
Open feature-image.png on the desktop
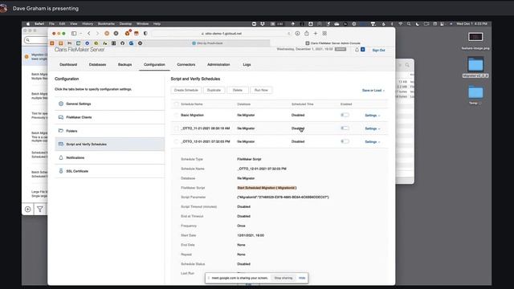pos(475,37)
